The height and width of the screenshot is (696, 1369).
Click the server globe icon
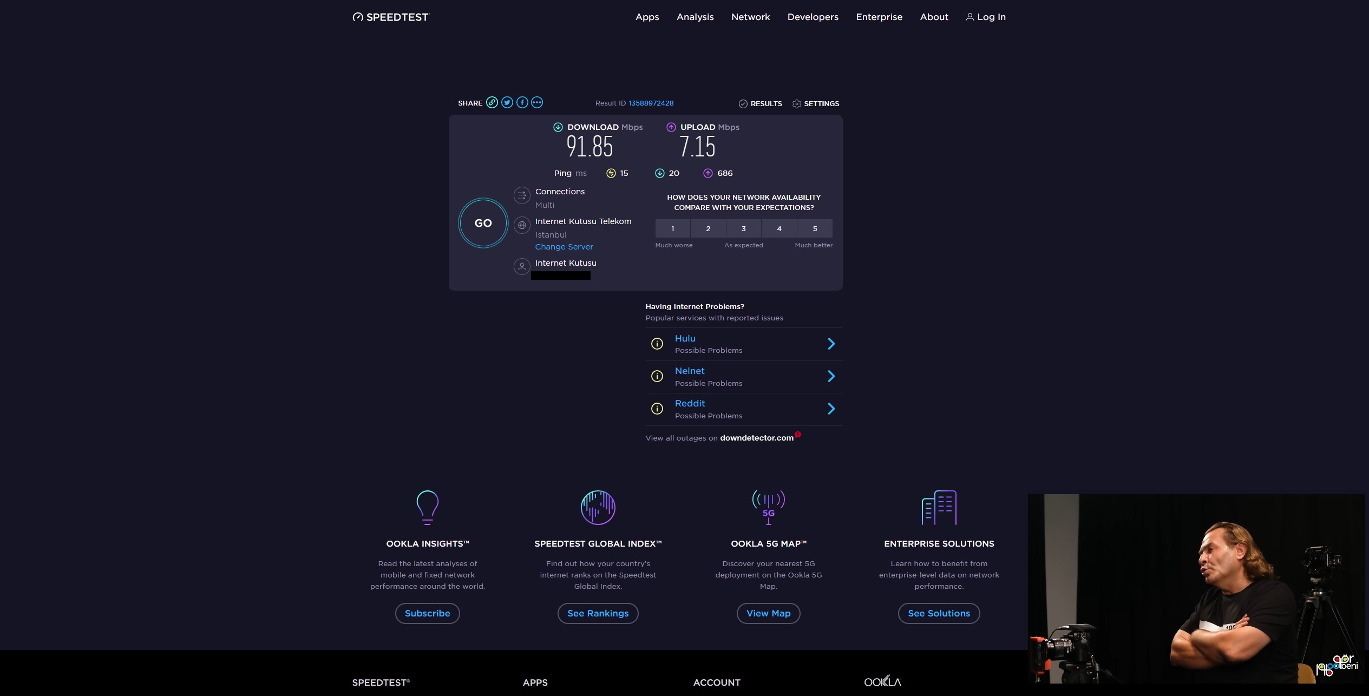coord(522,225)
